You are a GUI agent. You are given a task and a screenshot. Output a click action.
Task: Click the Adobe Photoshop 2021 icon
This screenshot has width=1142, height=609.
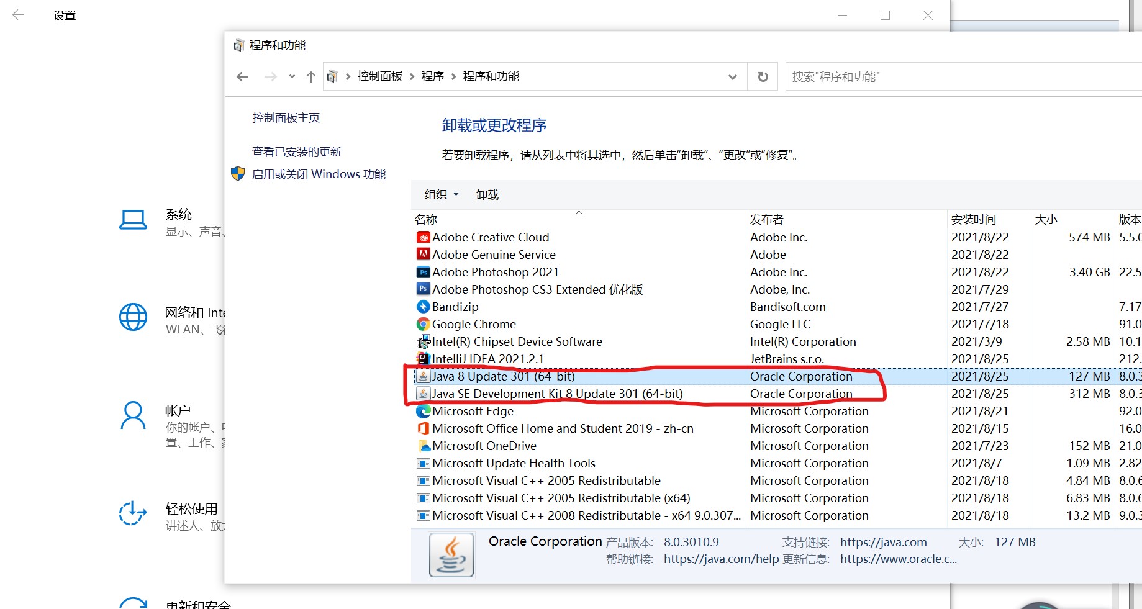[423, 272]
